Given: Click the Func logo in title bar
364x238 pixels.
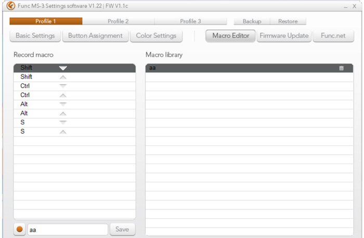Looking at the screenshot, I should click(10, 6).
